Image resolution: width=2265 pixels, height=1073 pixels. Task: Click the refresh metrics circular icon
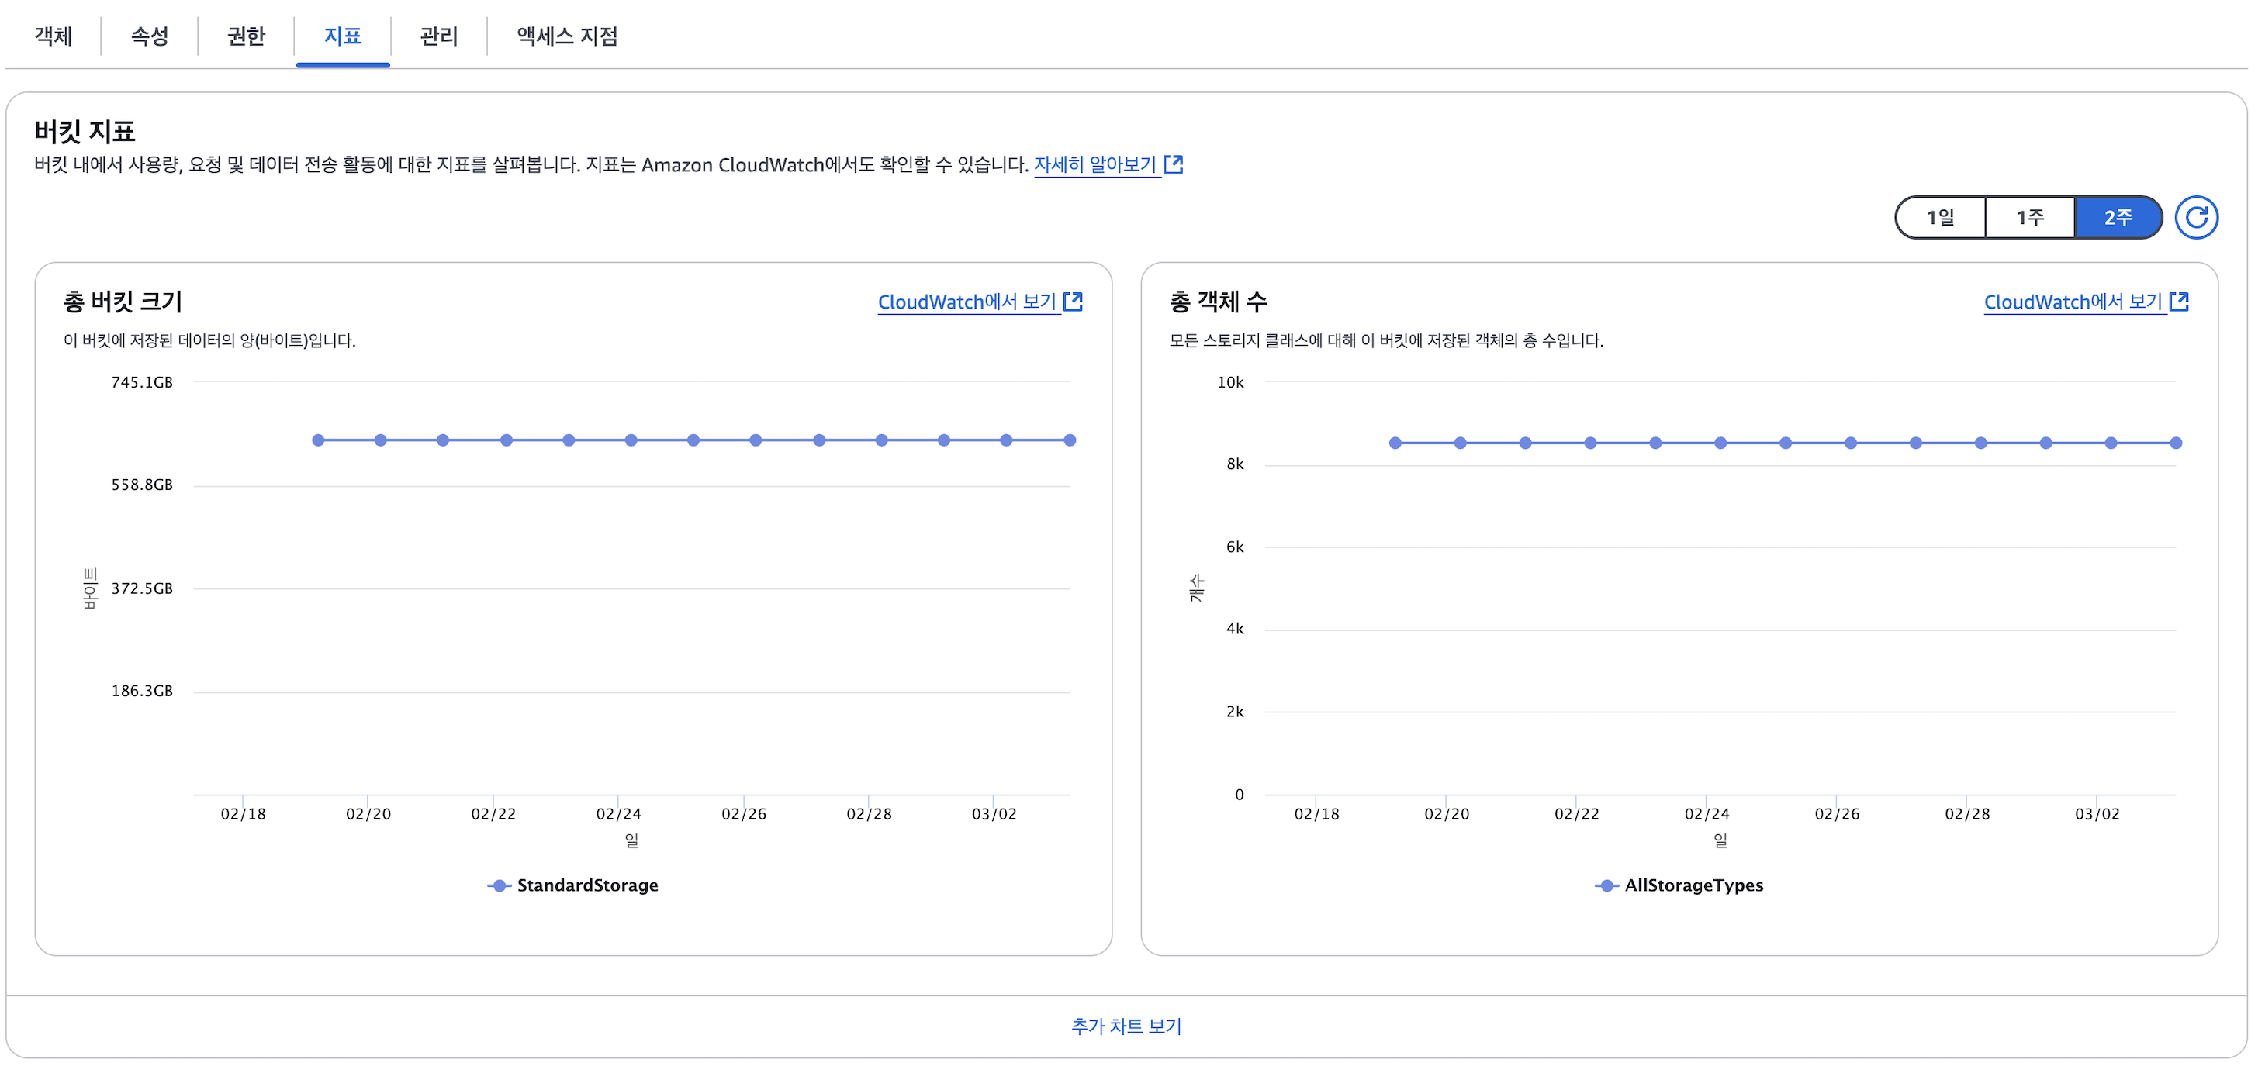point(2195,217)
